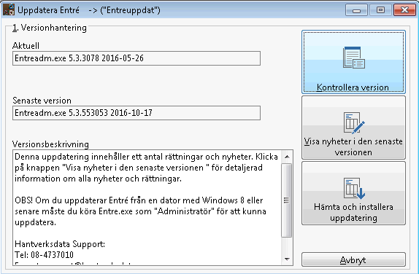419x274 pixels.
Task: Click the Senaste version field
Action: click(x=137, y=113)
